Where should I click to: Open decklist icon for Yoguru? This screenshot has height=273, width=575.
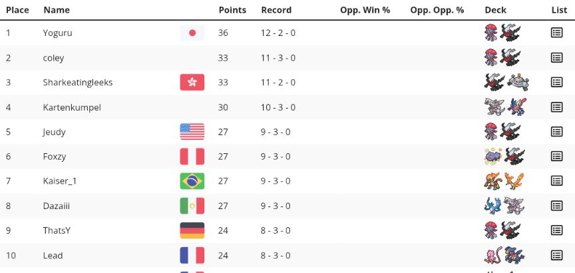557,33
